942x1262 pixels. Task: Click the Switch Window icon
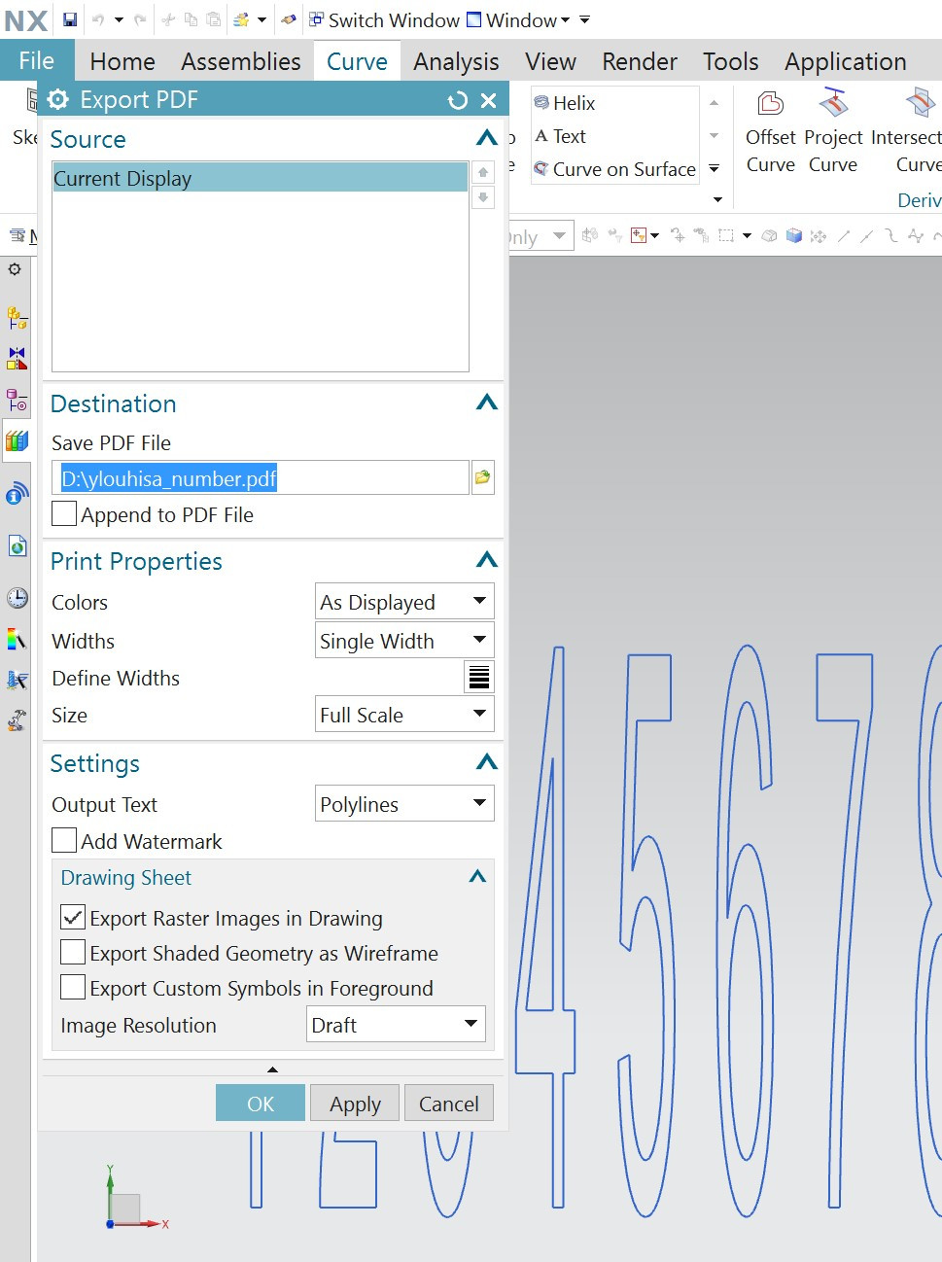tap(316, 19)
